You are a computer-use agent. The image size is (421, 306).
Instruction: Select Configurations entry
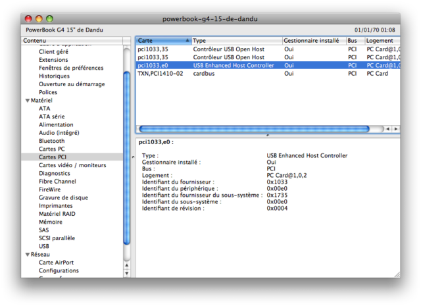[x=59, y=270]
